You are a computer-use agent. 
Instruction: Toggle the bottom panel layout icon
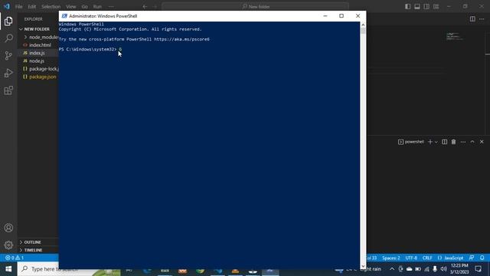pyautogui.click(x=417, y=7)
